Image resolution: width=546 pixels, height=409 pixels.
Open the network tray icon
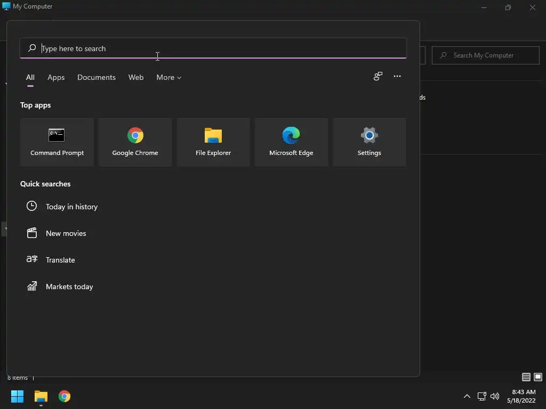[x=481, y=396]
